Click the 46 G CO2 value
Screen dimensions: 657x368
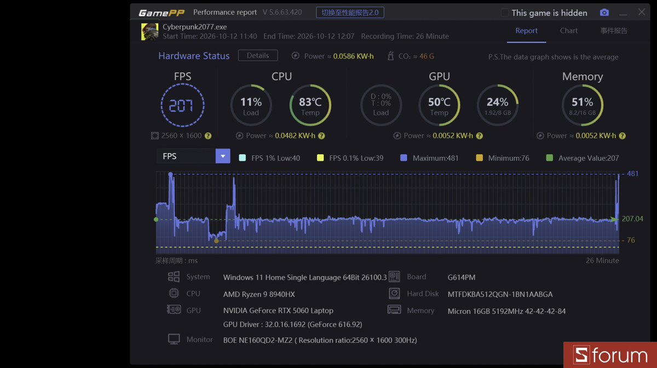(x=427, y=56)
